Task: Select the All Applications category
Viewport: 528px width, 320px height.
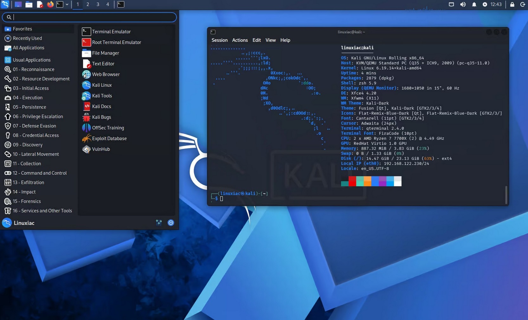Action: 38,48
